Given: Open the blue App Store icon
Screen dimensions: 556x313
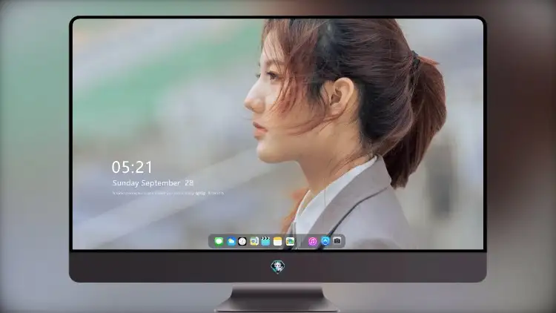Looking at the screenshot, I should (x=325, y=241).
